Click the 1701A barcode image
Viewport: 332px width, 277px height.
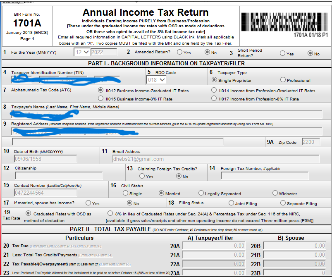[284, 22]
